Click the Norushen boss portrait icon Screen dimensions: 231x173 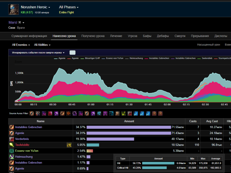(x=14, y=9)
